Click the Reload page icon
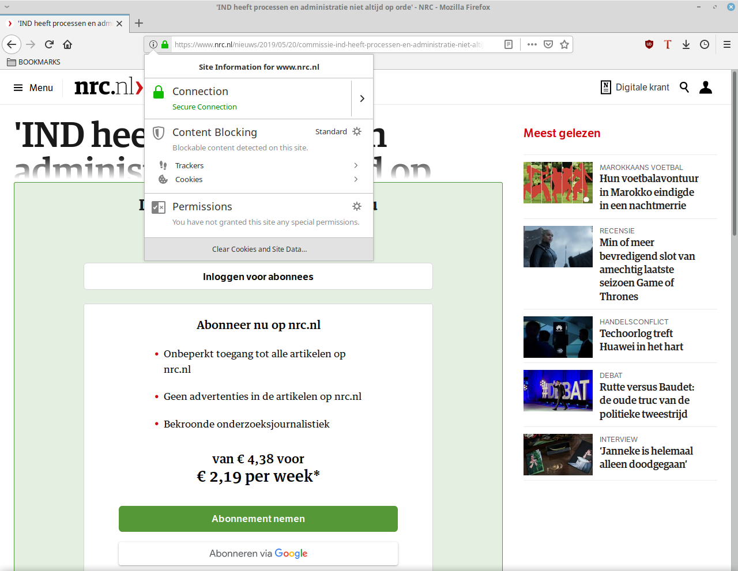The width and height of the screenshot is (738, 571). [50, 44]
